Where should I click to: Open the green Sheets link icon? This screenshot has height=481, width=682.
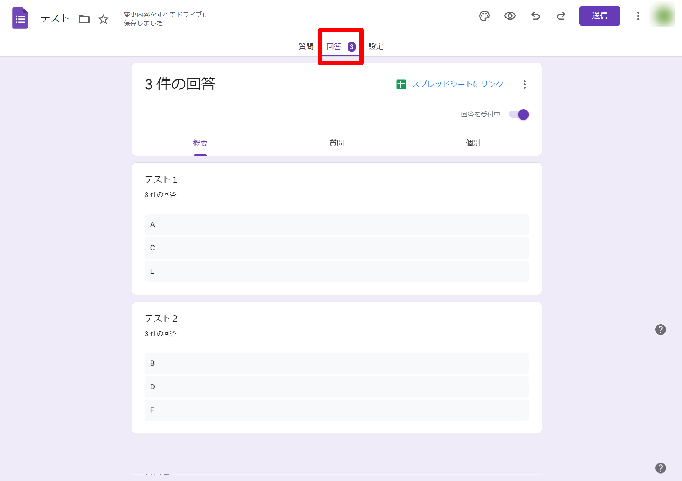401,84
